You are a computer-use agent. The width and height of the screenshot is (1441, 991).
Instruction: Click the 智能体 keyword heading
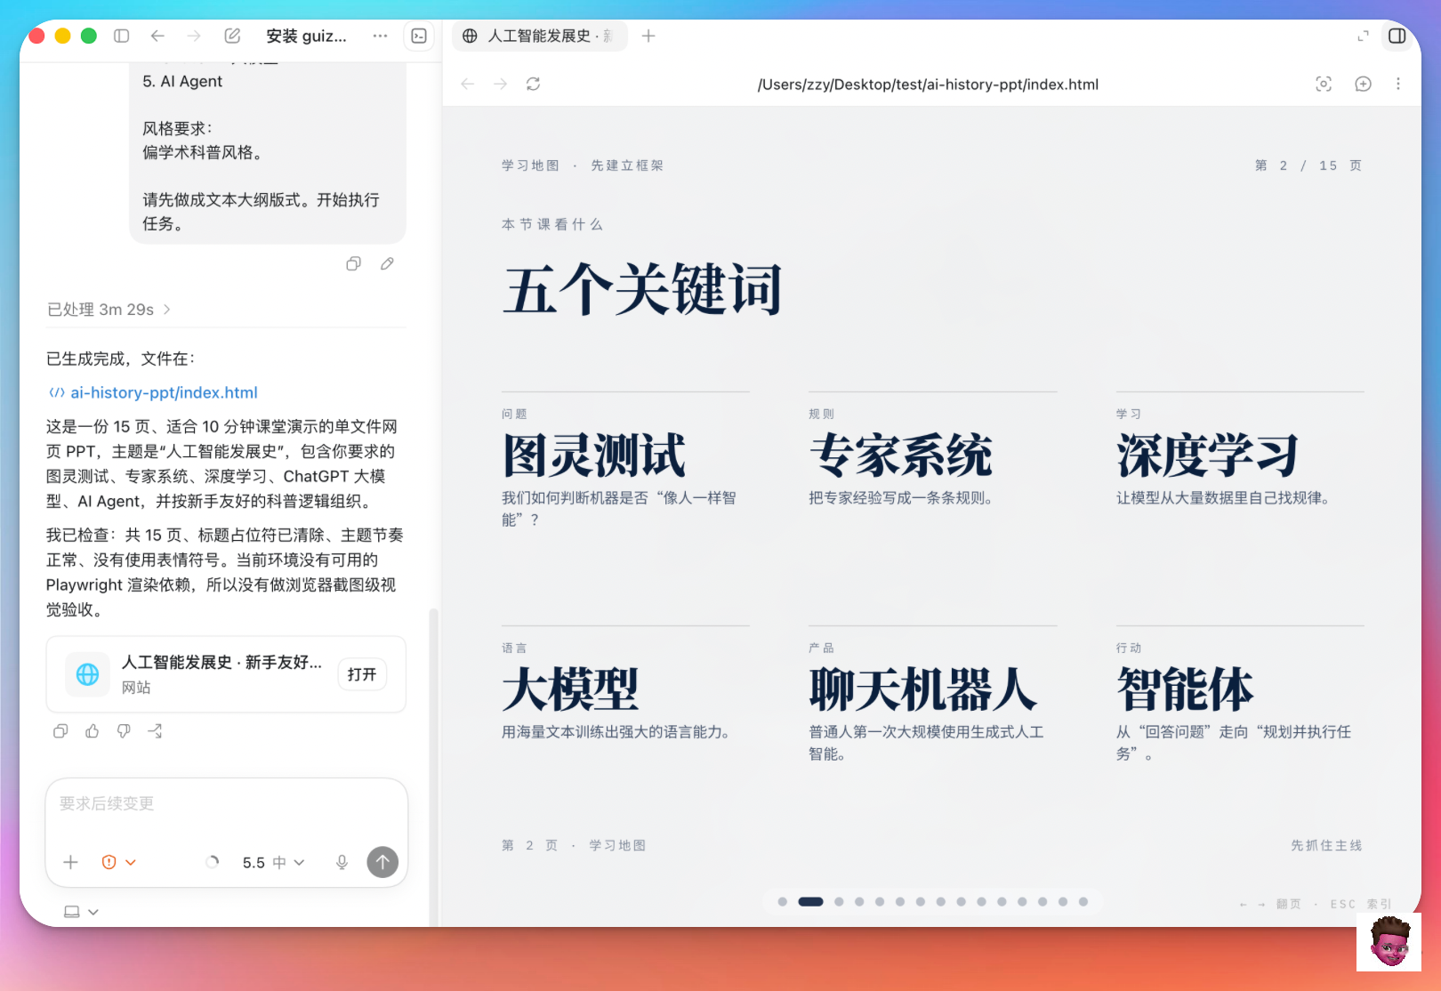(1185, 689)
